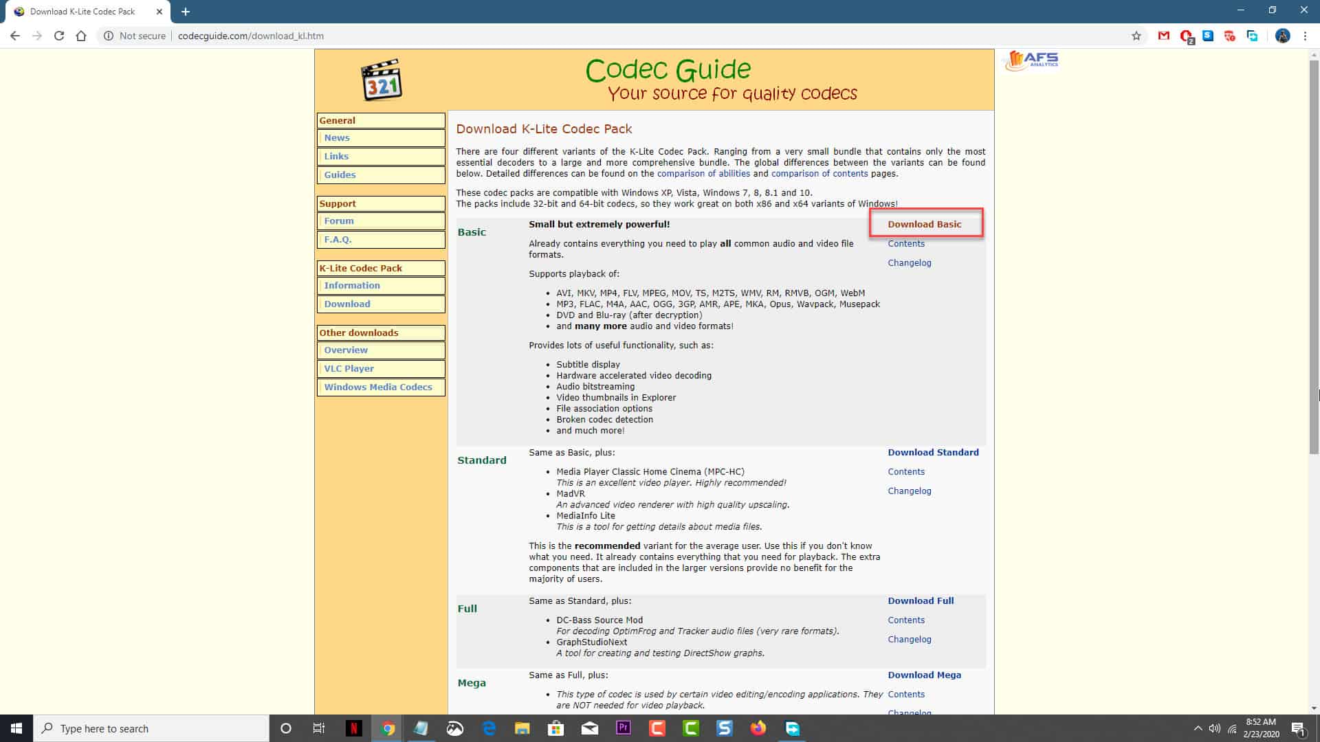Image resolution: width=1320 pixels, height=742 pixels.
Task: Open Changelog for the Full pack
Action: pos(910,639)
